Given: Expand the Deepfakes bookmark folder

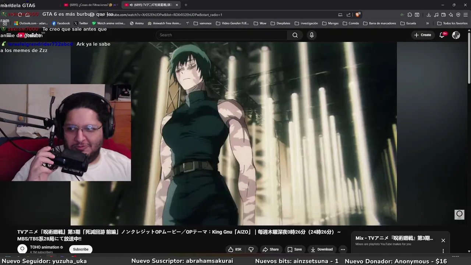Looking at the screenshot, I should (x=280, y=23).
